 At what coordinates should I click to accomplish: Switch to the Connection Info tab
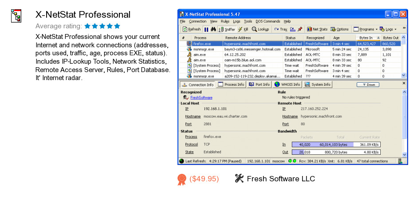(x=197, y=84)
